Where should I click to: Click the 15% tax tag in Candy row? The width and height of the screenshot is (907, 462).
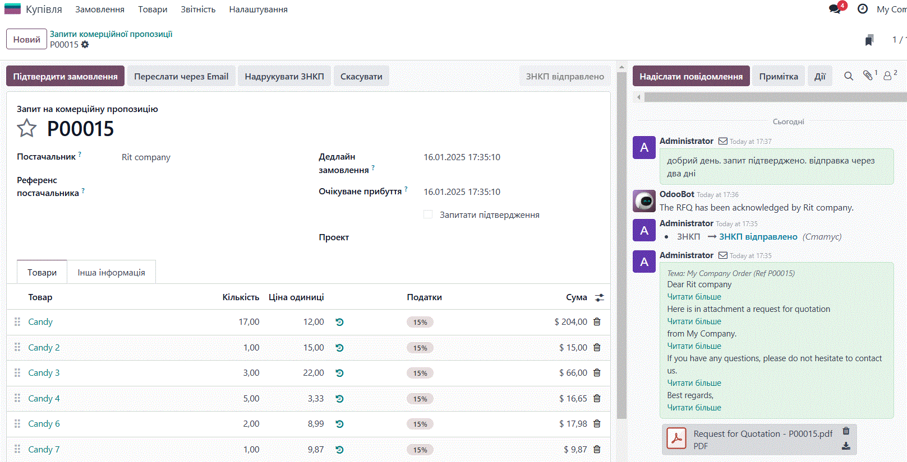pos(420,322)
